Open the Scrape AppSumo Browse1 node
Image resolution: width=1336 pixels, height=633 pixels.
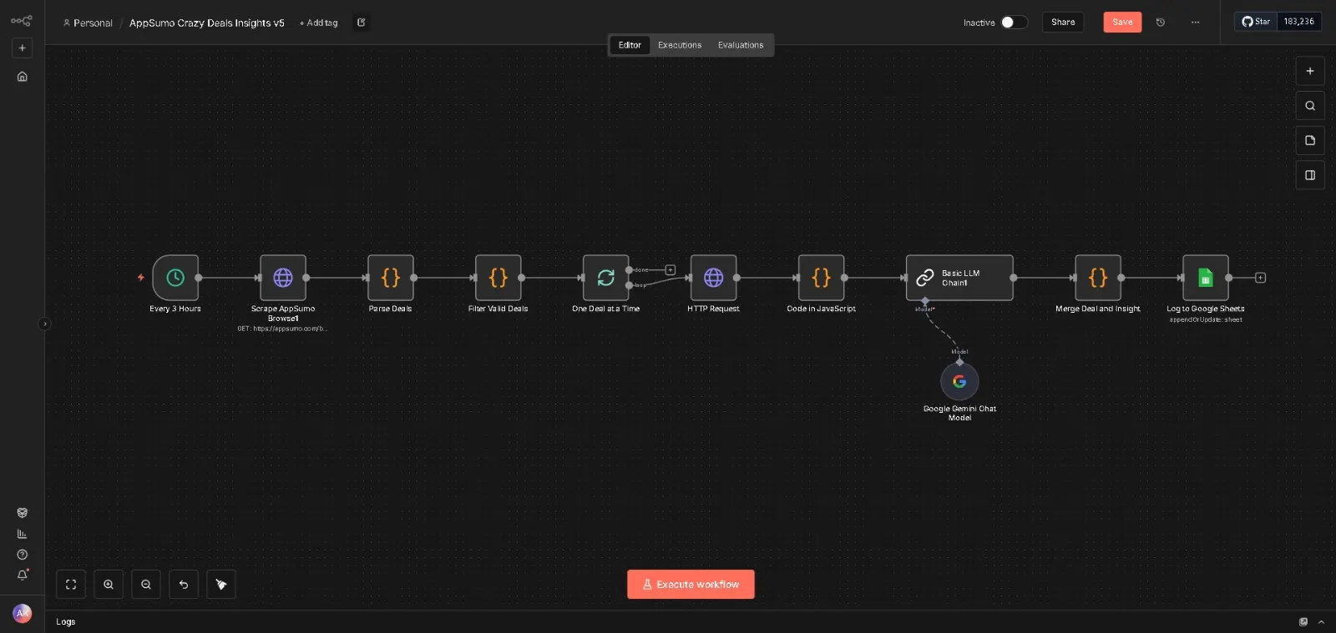click(x=283, y=278)
